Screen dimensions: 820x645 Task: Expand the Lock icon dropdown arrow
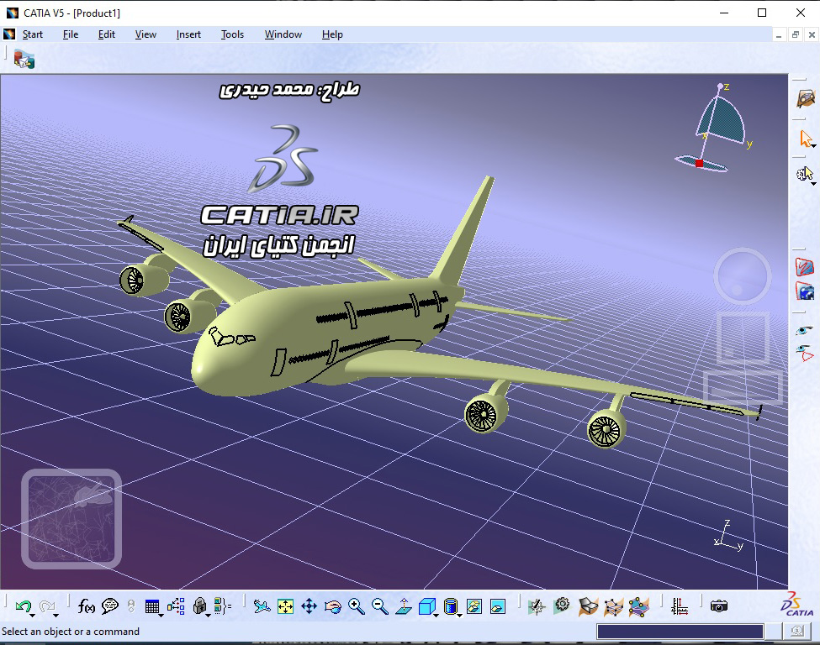(x=208, y=616)
